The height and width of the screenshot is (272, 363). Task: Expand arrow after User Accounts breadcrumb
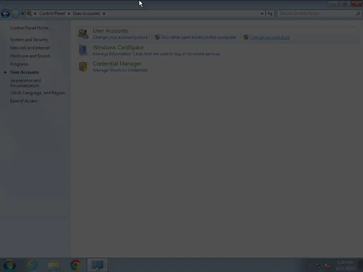pos(104,14)
